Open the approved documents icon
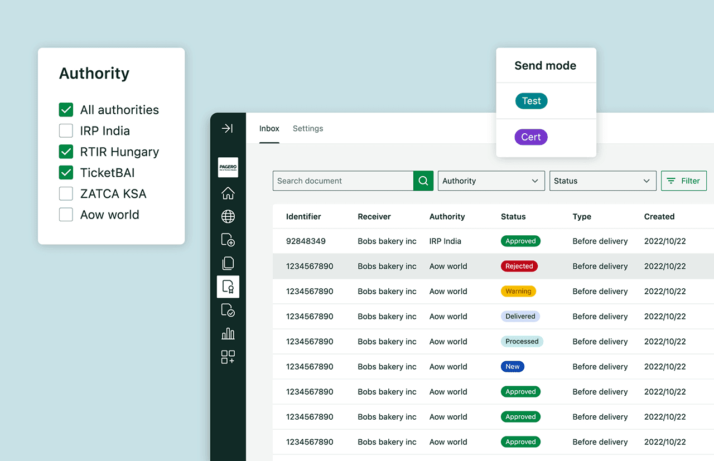 click(228, 310)
